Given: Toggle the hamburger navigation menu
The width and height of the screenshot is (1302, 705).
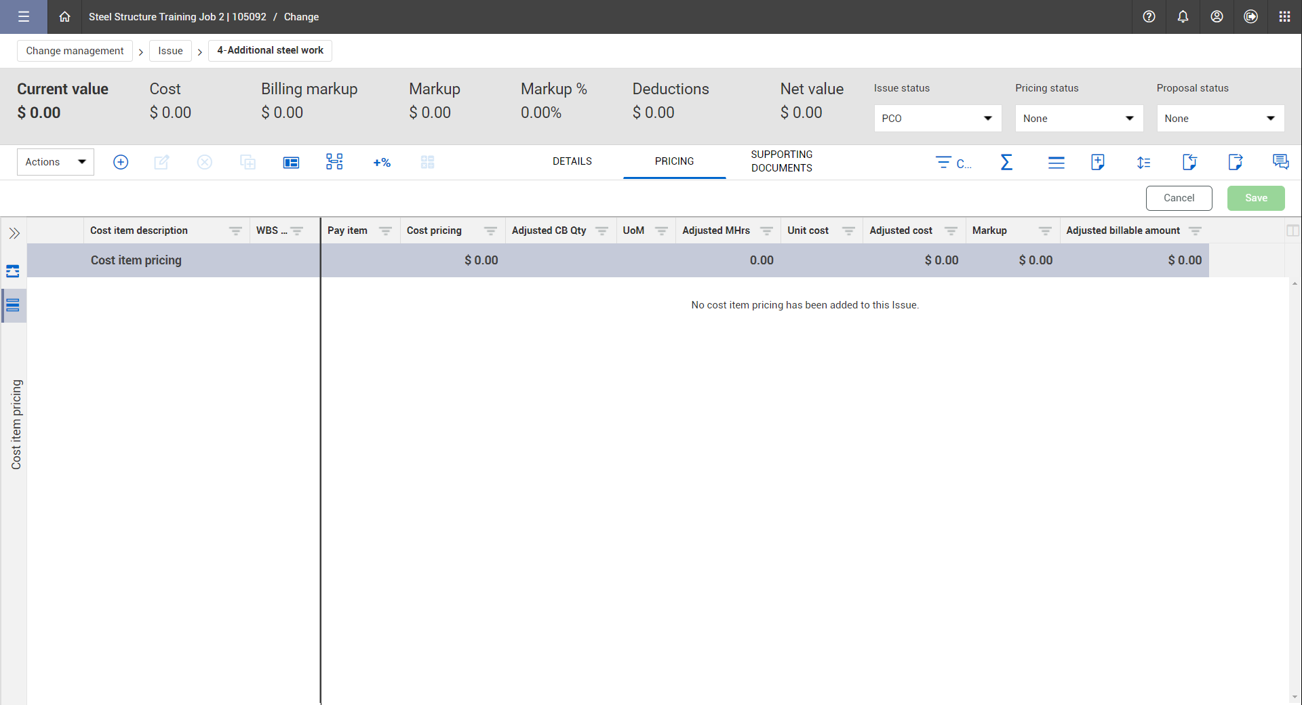Looking at the screenshot, I should (x=24, y=17).
